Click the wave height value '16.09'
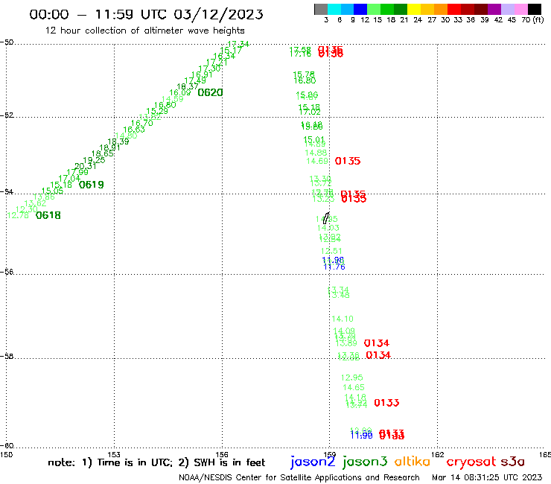The height and width of the screenshot is (484, 551). point(180,93)
